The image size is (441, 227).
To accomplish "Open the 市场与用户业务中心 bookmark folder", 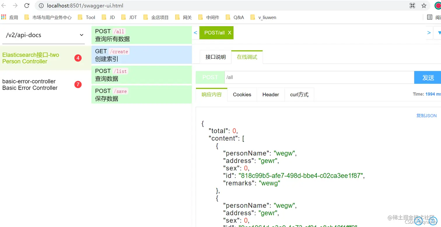I will click(x=48, y=18).
